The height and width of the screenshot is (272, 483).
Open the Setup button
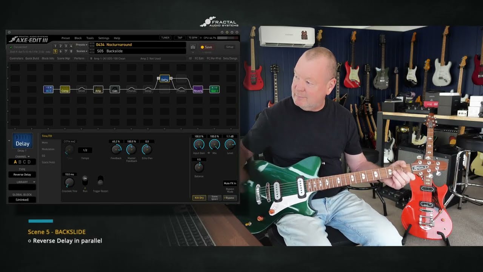pos(229,47)
